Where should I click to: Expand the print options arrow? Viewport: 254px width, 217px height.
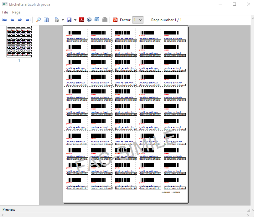click(63, 20)
